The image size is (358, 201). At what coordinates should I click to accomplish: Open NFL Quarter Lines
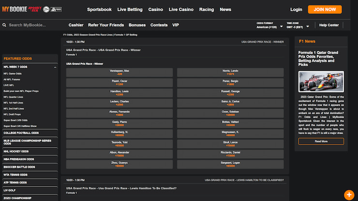click(x=13, y=97)
